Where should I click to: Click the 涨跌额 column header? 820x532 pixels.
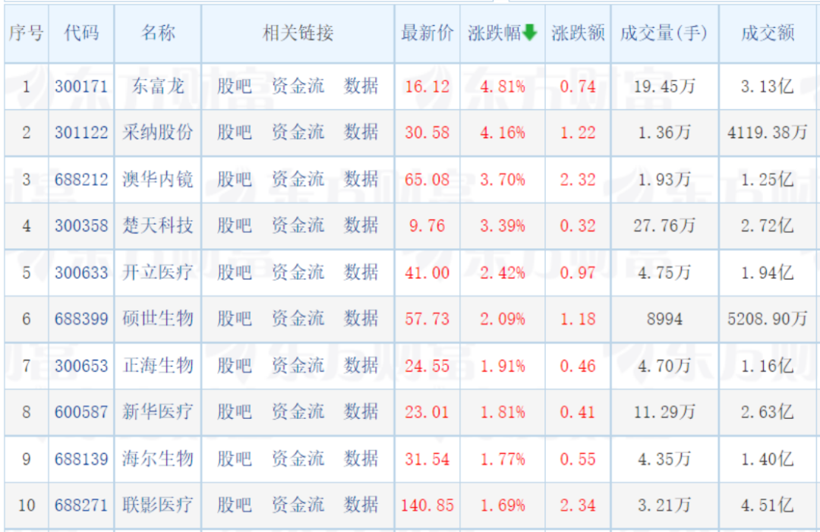[577, 33]
